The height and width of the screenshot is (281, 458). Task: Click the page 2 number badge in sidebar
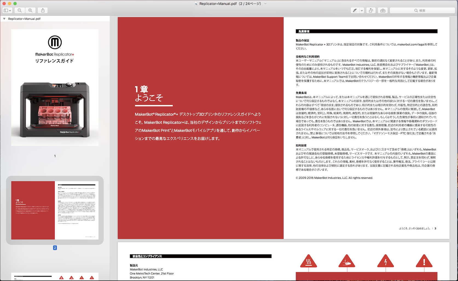[55, 248]
